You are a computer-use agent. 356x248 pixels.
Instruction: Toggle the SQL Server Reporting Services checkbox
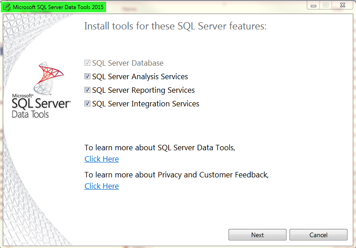point(87,90)
